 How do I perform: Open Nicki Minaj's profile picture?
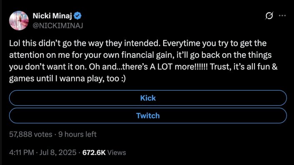coord(19,20)
